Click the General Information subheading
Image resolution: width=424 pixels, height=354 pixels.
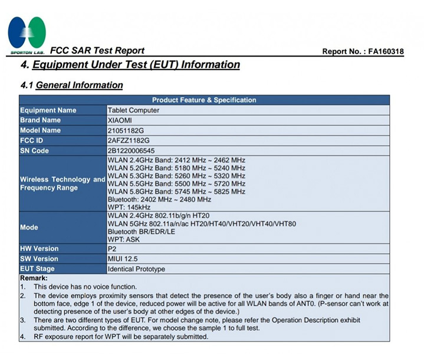point(72,85)
